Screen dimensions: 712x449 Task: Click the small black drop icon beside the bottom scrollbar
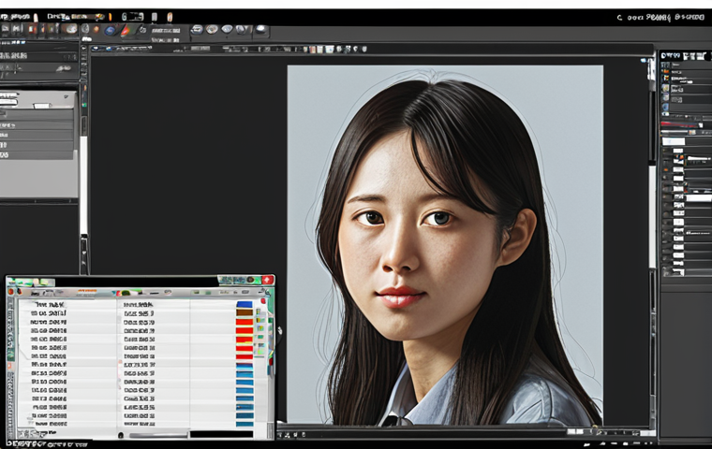pyautogui.click(x=121, y=435)
